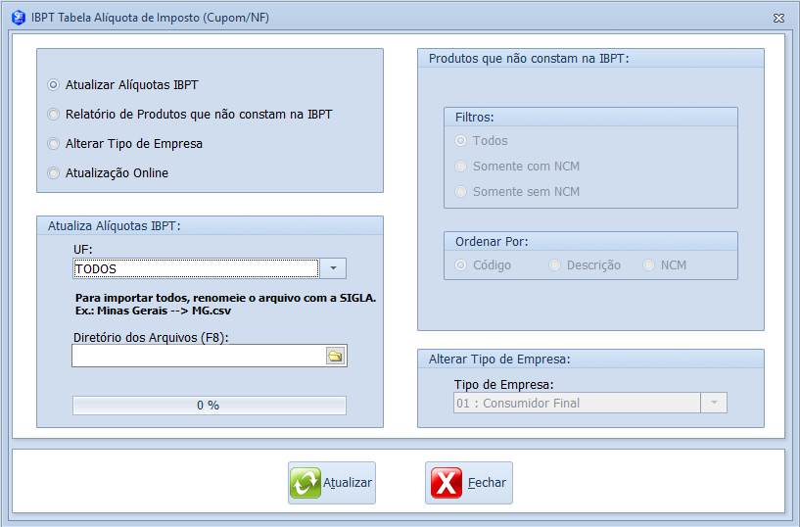The height and width of the screenshot is (527, 800).
Task: Open folder browse icon for Diretório dos Arquivos
Action: click(335, 356)
